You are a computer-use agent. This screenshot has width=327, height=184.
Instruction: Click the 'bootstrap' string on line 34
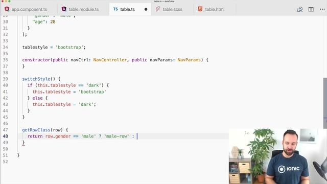click(69, 48)
